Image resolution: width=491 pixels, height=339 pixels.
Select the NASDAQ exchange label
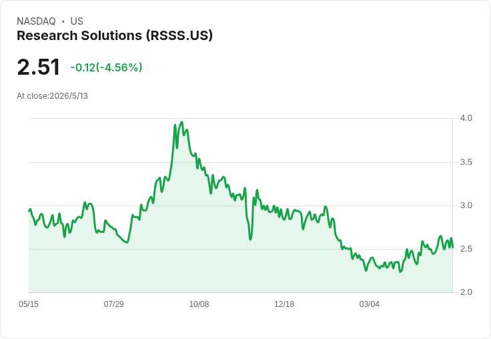tap(36, 21)
